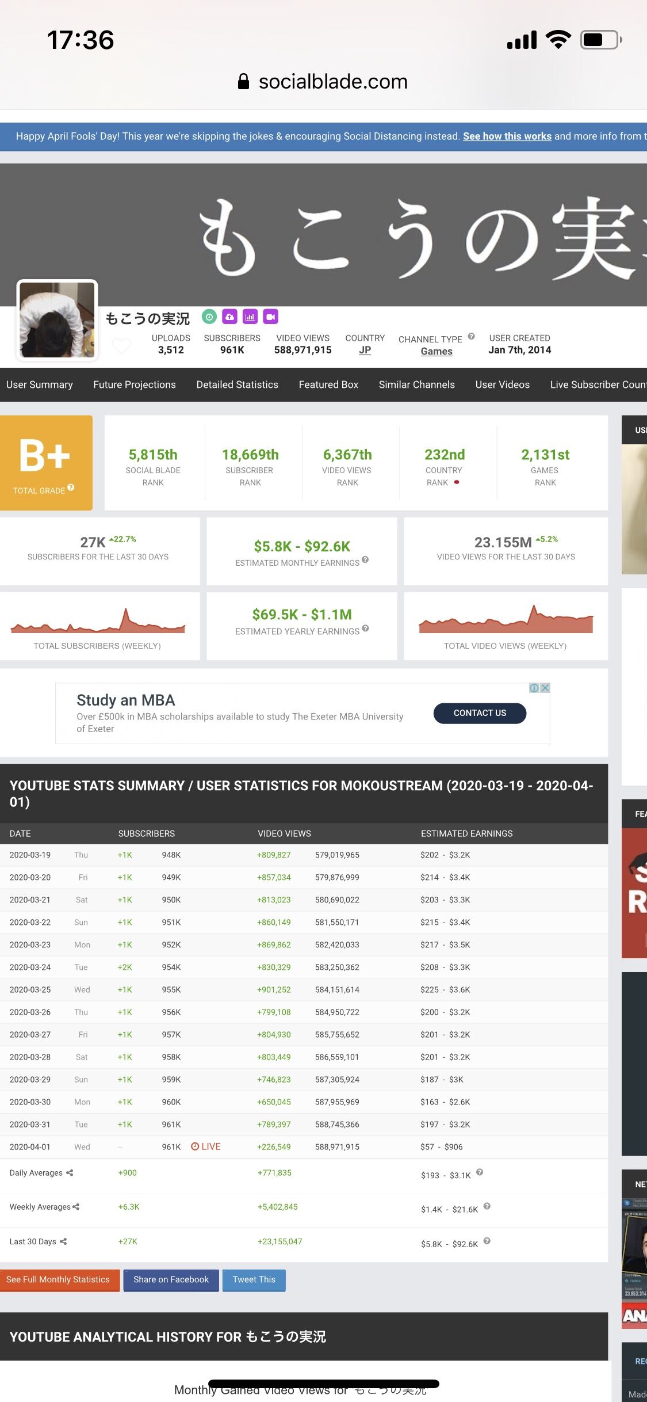Open the Future Projections tab
The height and width of the screenshot is (1402, 647).
tap(135, 384)
